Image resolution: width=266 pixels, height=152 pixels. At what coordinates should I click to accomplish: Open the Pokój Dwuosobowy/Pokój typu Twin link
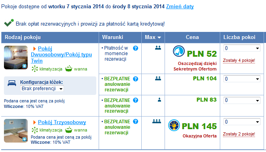[62, 54]
